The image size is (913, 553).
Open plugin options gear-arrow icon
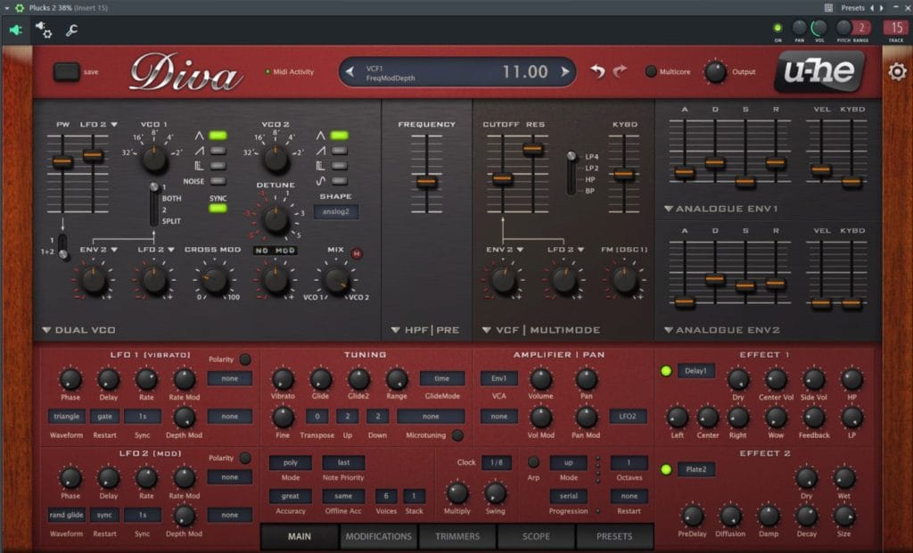[43, 30]
